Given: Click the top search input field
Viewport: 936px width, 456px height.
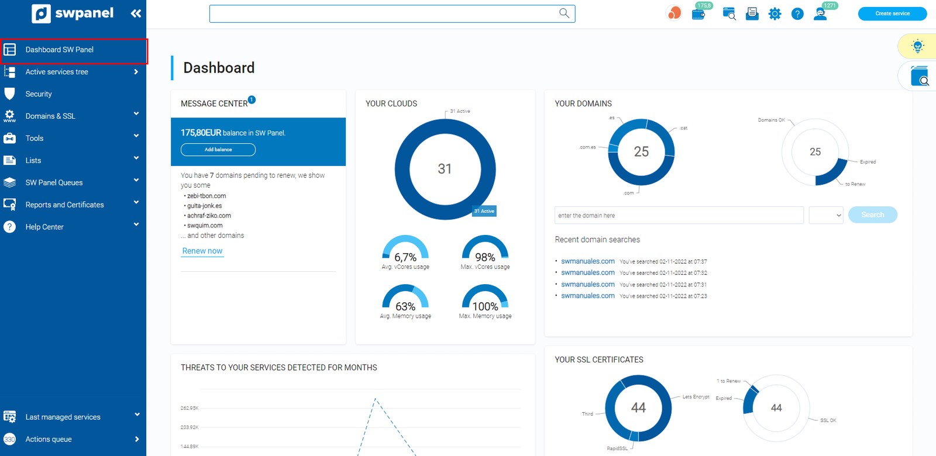Looking at the screenshot, I should [392, 13].
